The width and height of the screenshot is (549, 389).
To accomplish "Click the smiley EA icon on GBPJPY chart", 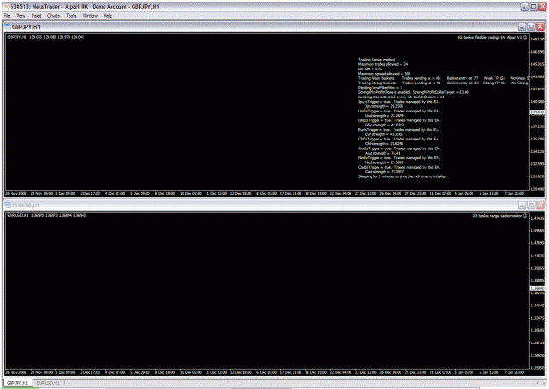I will (524, 37).
